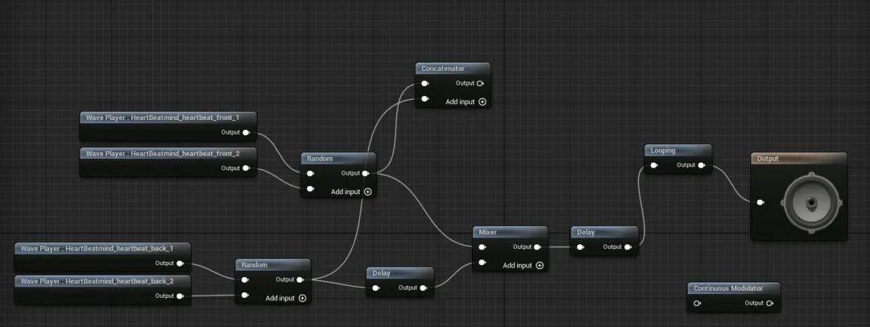This screenshot has width=870, height=327.
Task: Click Output pin of front-heartbeat Random node
Action: click(366, 173)
